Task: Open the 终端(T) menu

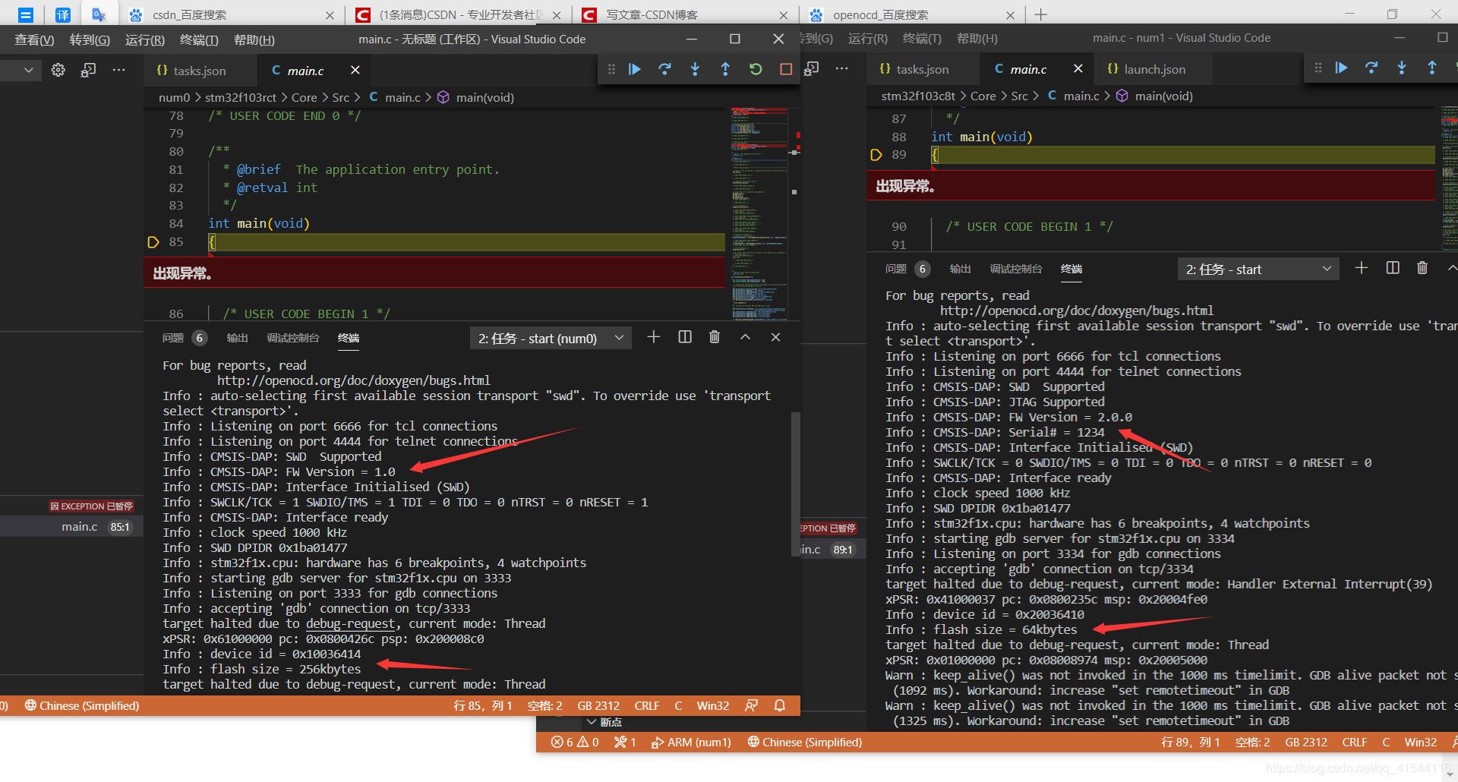Action: (x=199, y=39)
